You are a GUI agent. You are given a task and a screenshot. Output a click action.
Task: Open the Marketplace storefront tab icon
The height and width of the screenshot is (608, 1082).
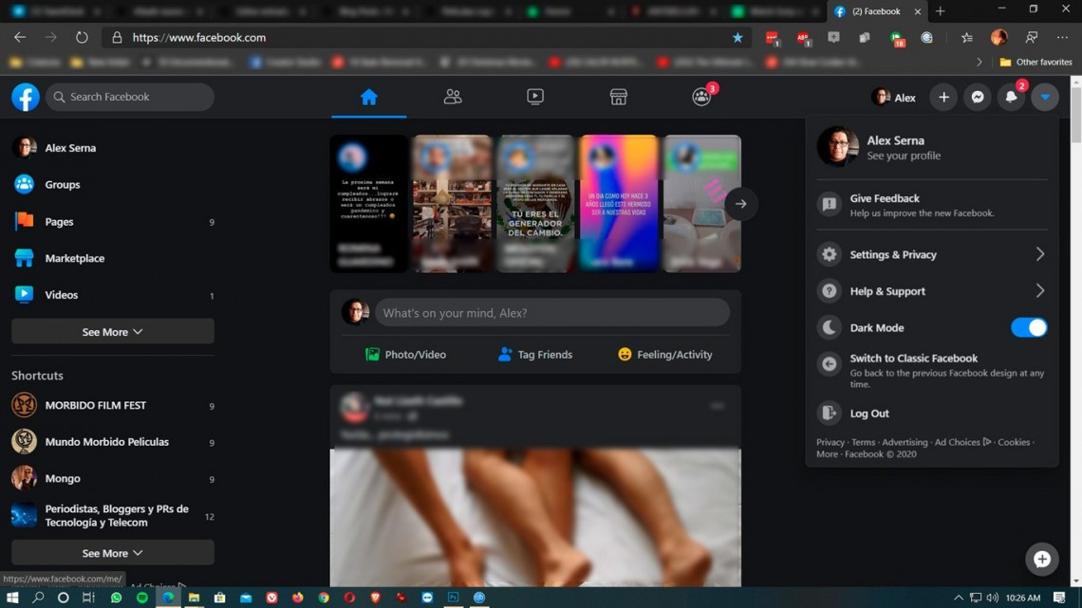pos(618,97)
